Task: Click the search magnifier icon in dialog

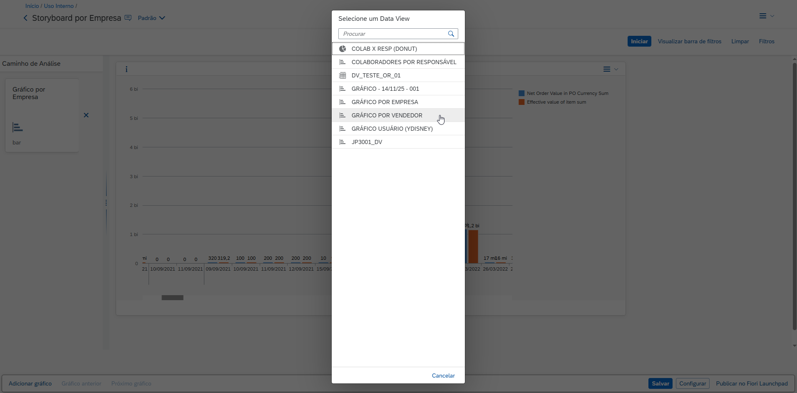Action: (451, 34)
